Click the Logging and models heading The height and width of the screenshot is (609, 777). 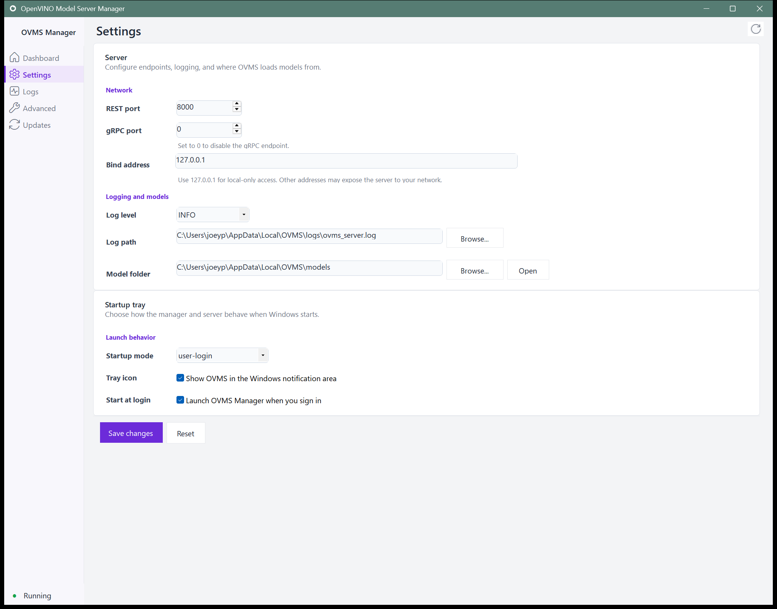[x=137, y=197]
